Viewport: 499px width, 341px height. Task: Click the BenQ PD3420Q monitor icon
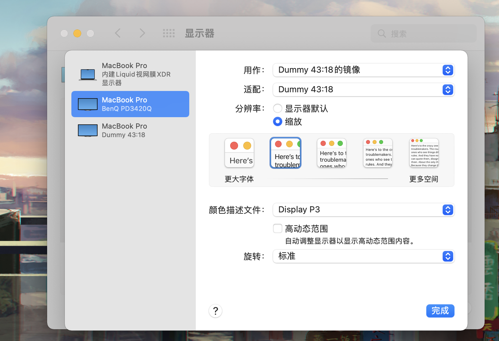click(88, 104)
